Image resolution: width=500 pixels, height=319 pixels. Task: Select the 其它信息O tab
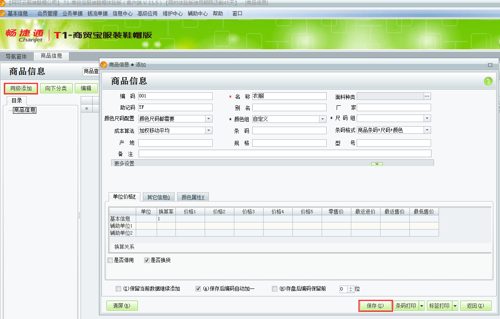[158, 197]
